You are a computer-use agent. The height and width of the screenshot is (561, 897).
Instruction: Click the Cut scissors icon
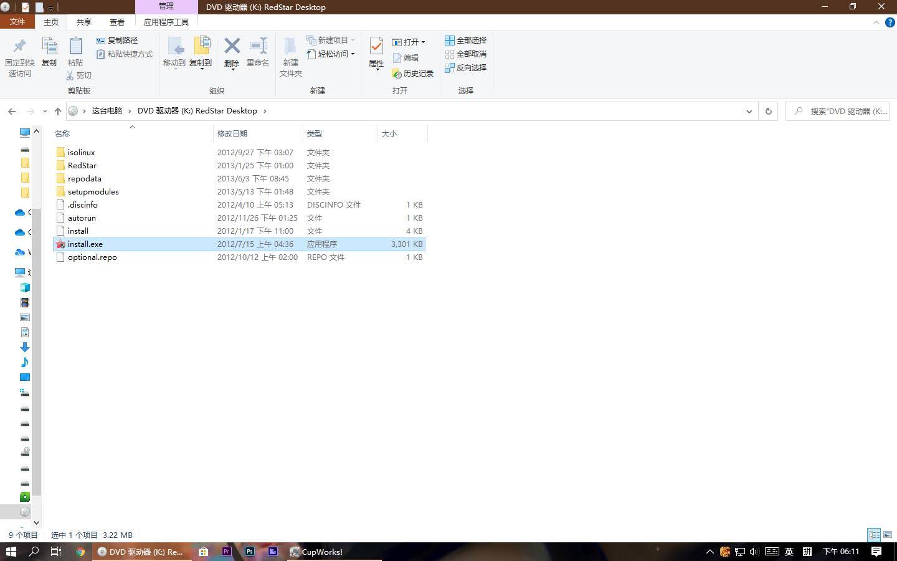[x=70, y=75]
